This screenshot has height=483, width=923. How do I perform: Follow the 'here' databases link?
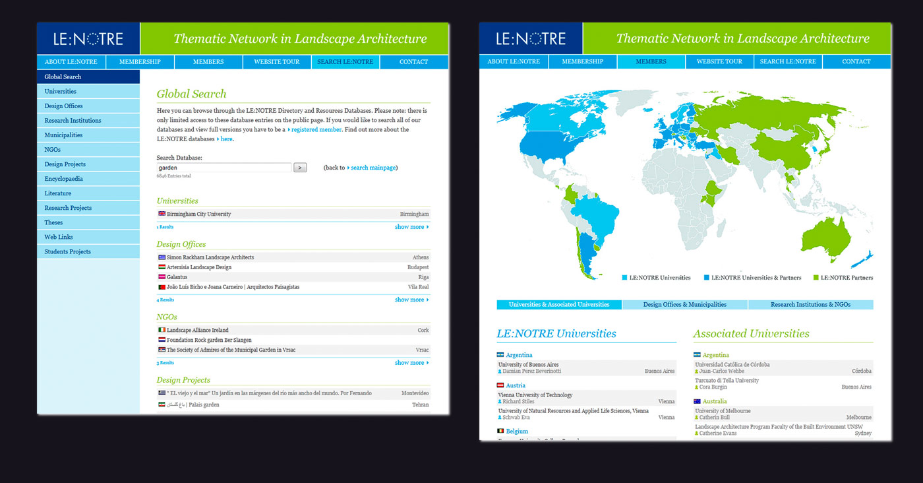coord(226,139)
